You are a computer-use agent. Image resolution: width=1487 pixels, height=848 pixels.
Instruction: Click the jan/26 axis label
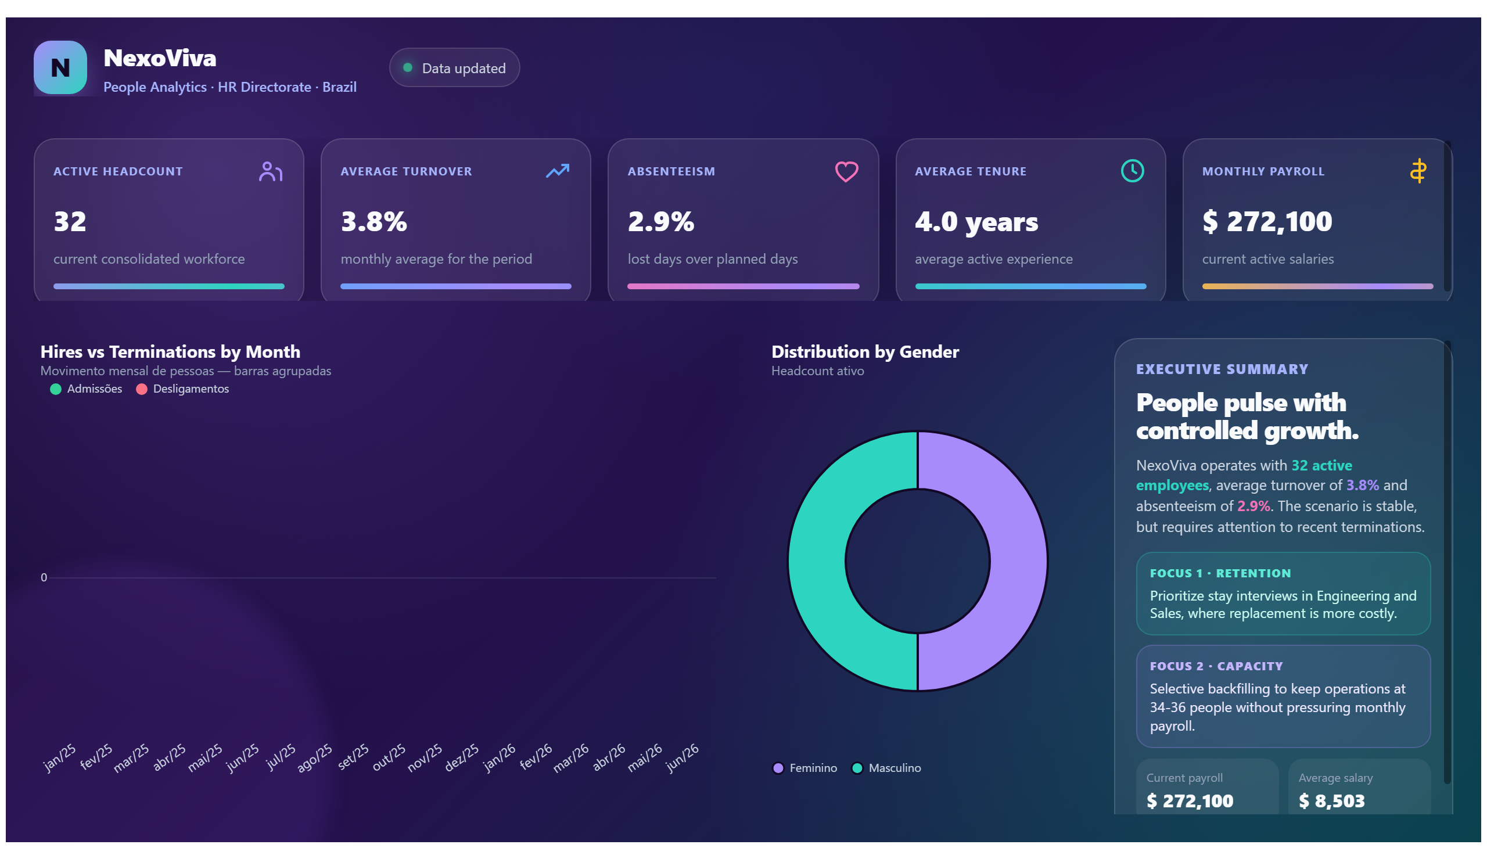499,757
